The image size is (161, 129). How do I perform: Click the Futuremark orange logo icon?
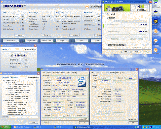pos(87,7)
